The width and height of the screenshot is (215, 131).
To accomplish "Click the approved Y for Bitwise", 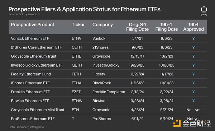I will 193,101.
